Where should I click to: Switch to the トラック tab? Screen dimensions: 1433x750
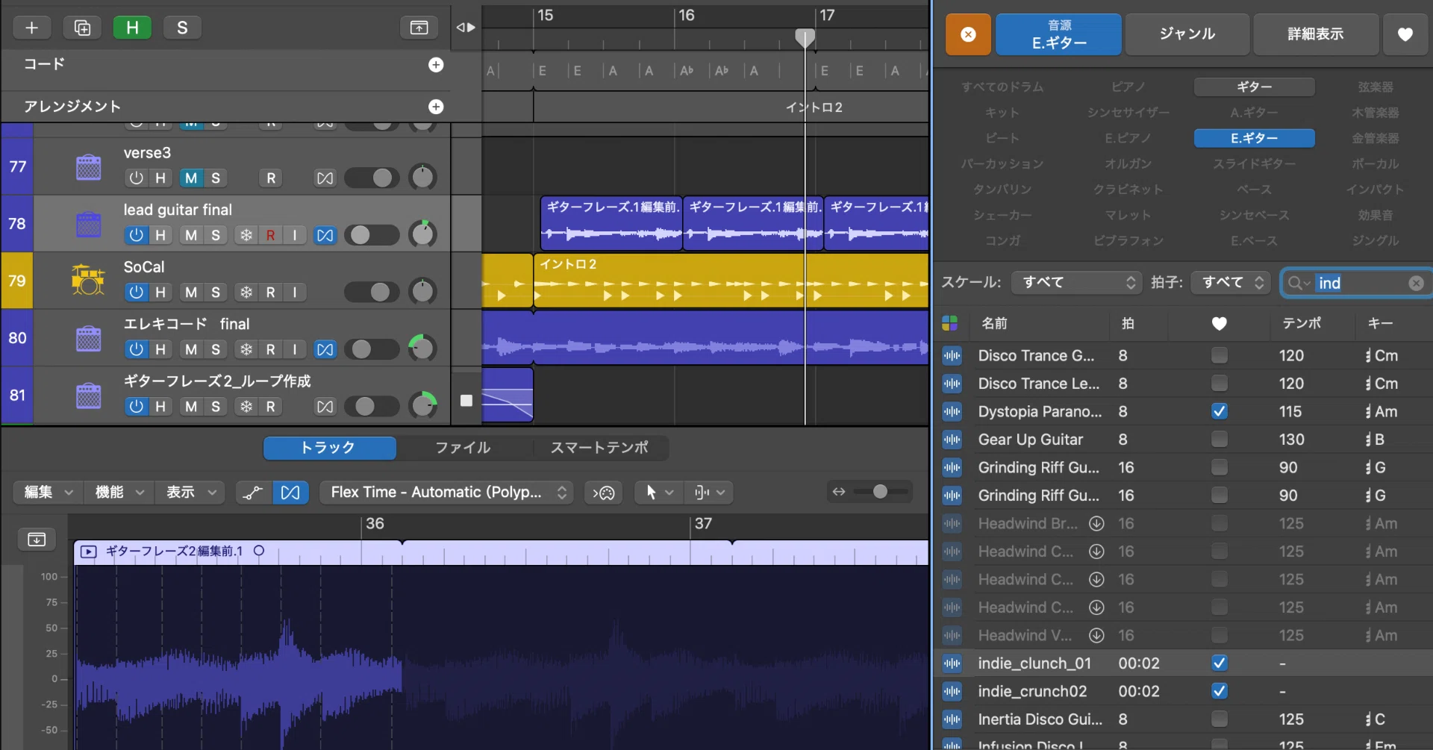(x=329, y=448)
